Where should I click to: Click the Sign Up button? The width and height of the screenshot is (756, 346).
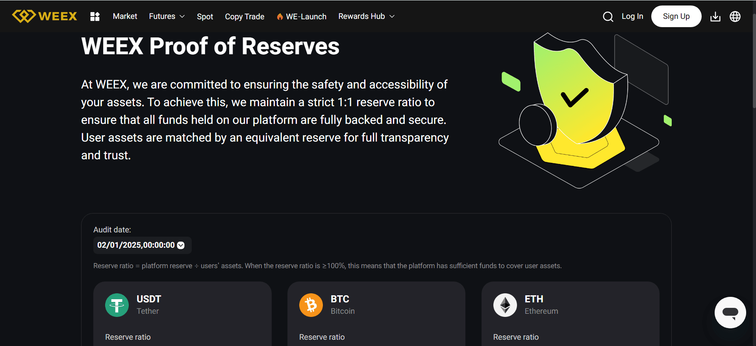point(676,16)
